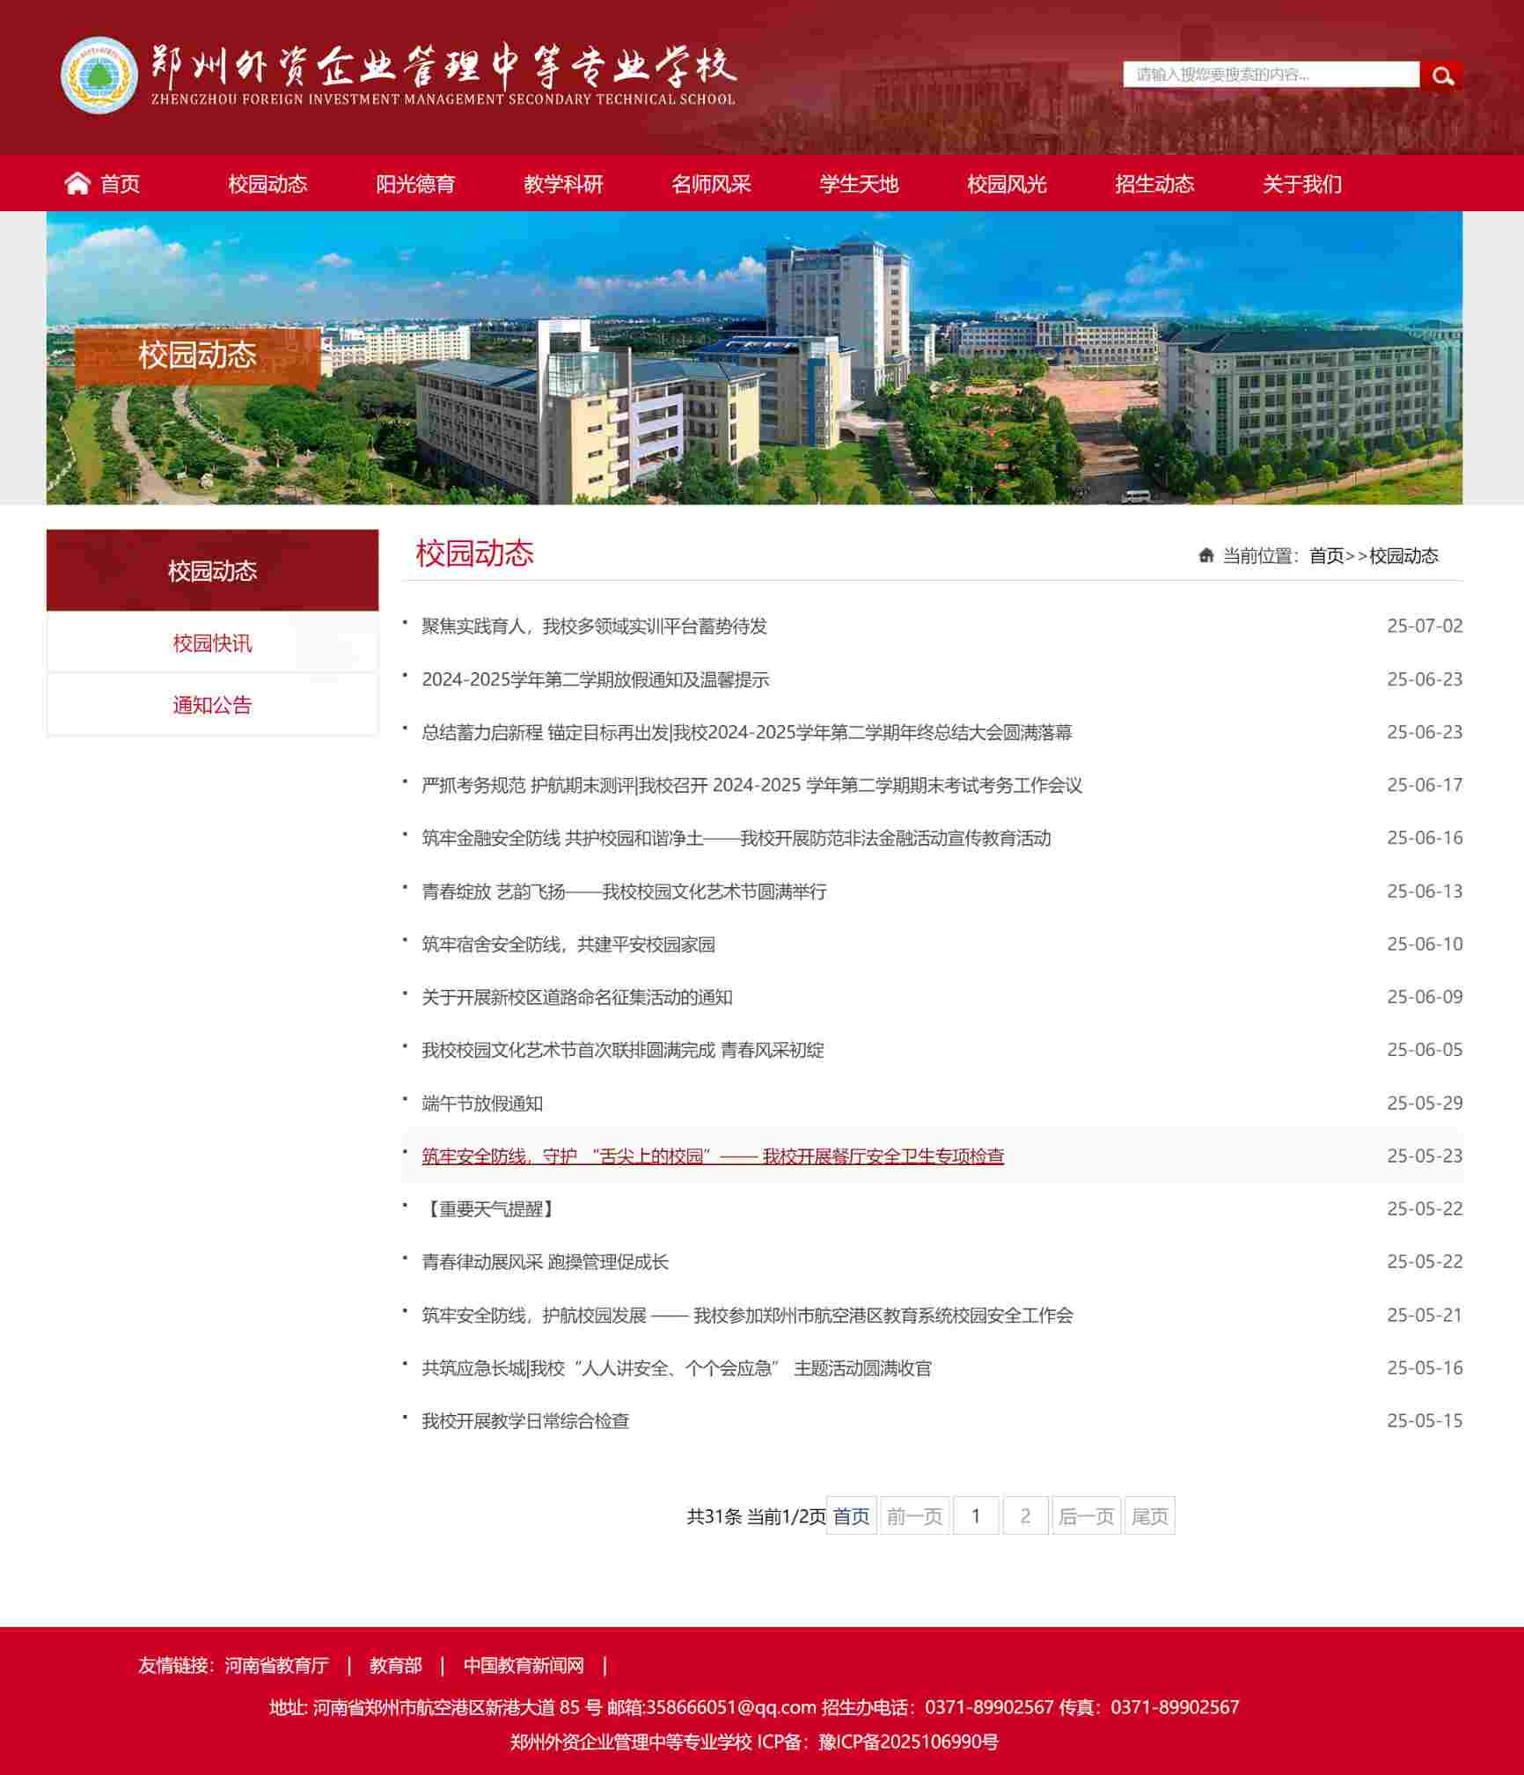Open the 招生动态 menu item
Image resolution: width=1524 pixels, height=1775 pixels.
(x=1155, y=185)
